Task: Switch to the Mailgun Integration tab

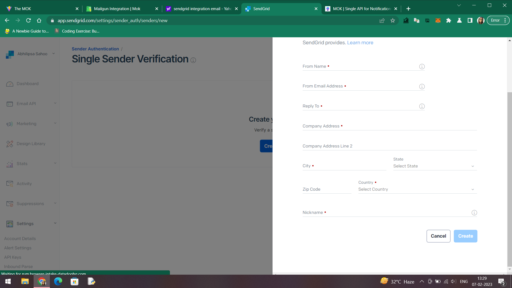Action: tap(117, 9)
